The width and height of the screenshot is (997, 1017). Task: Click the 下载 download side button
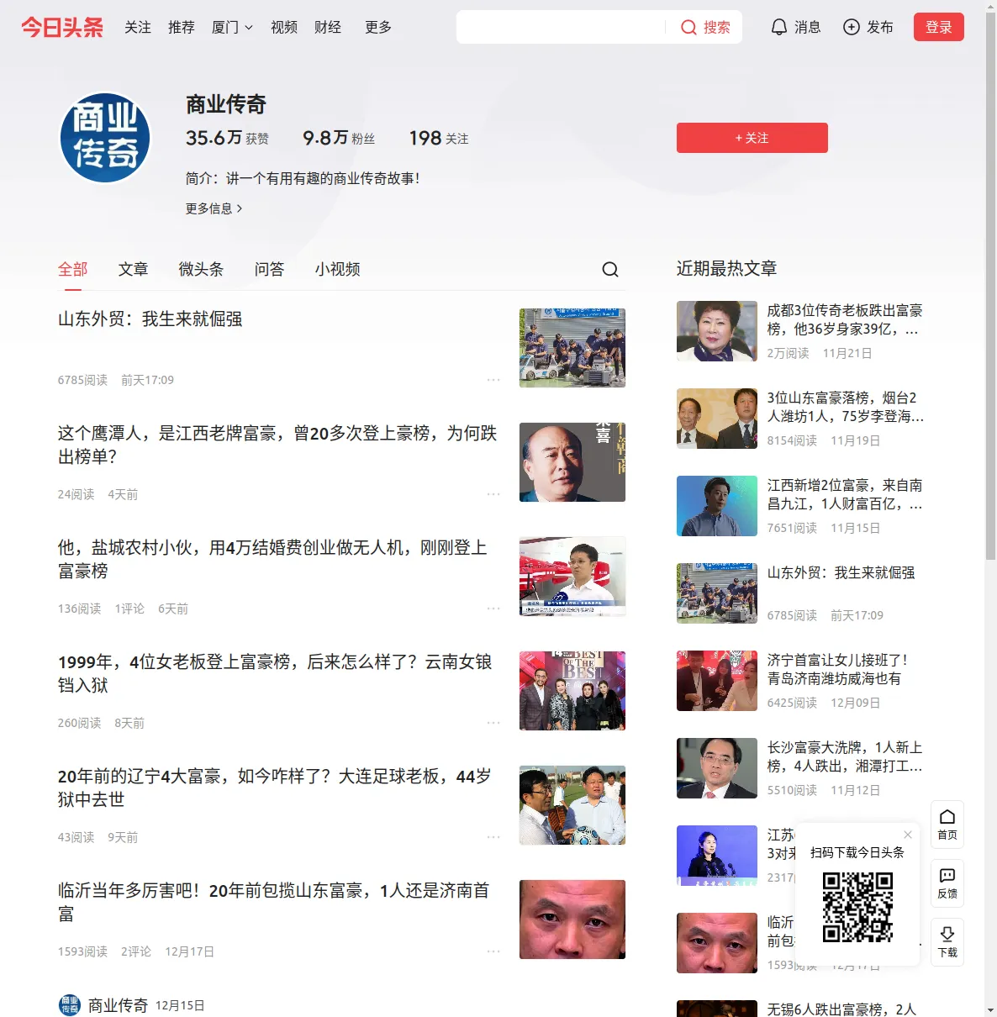click(947, 942)
